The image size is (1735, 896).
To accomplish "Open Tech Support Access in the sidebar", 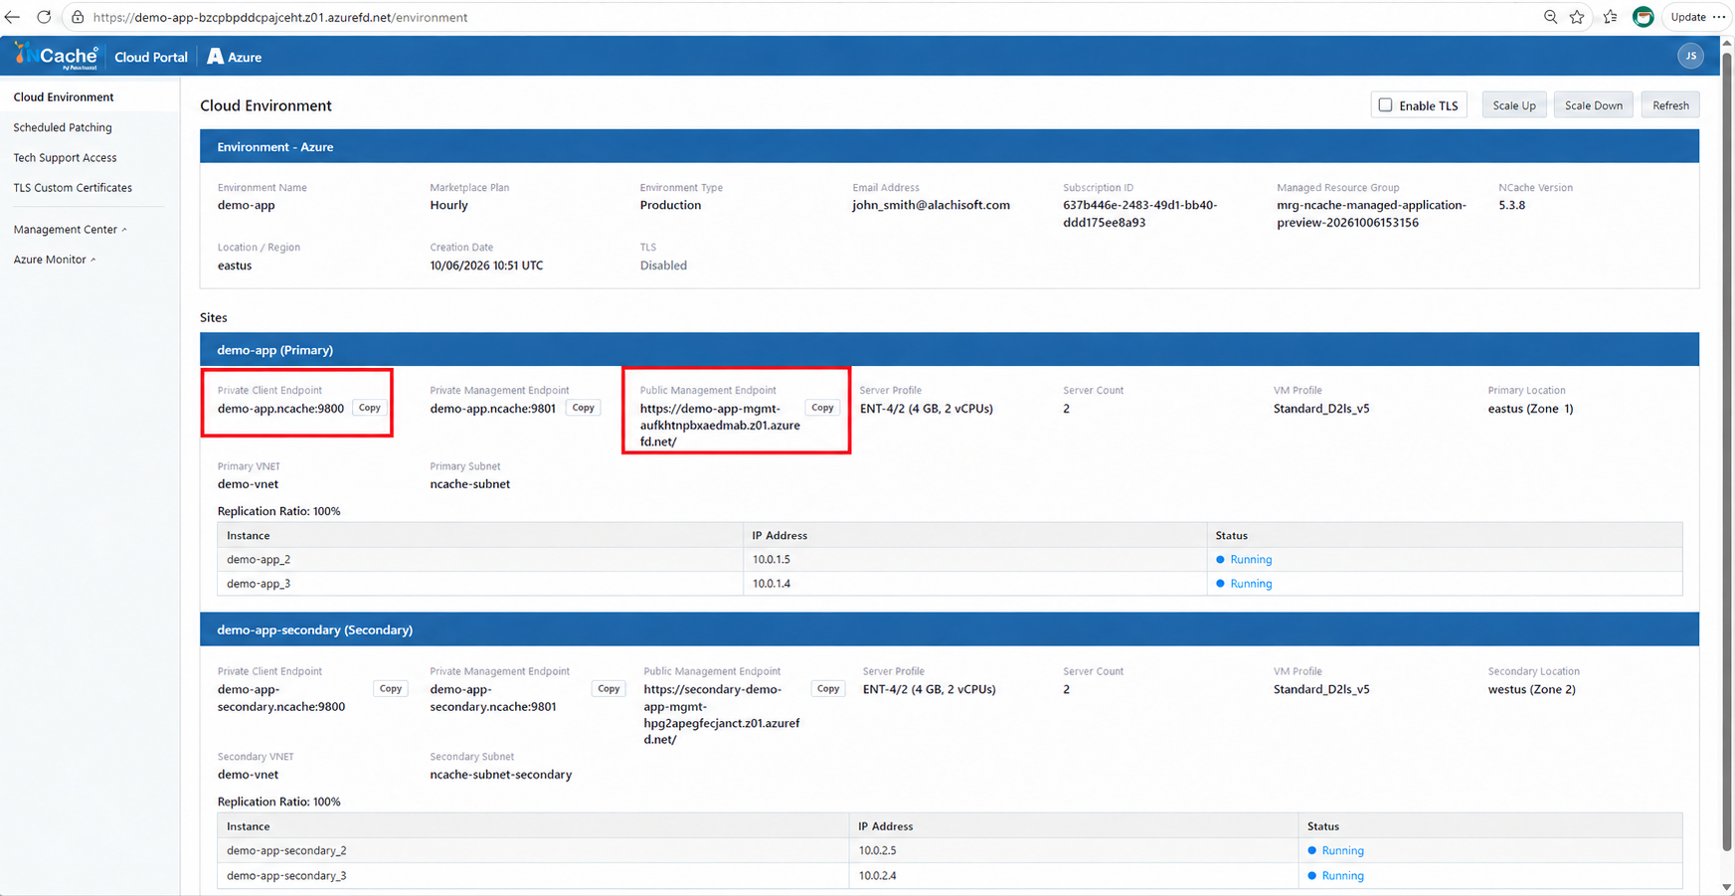I will (x=65, y=158).
